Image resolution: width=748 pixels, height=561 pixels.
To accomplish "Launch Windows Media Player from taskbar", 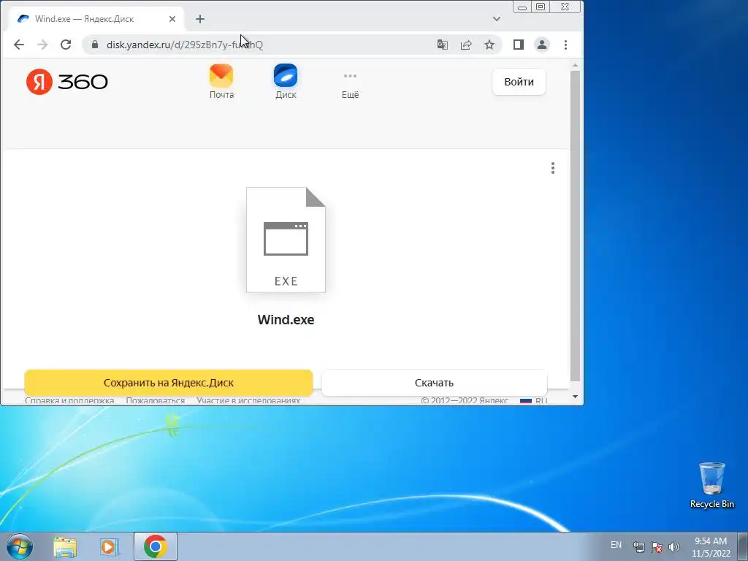I will coord(109,546).
